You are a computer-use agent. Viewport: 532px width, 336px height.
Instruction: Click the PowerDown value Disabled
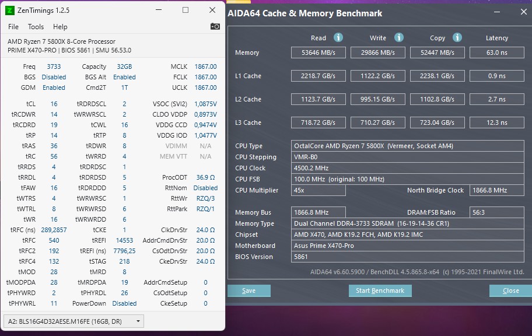(124, 303)
